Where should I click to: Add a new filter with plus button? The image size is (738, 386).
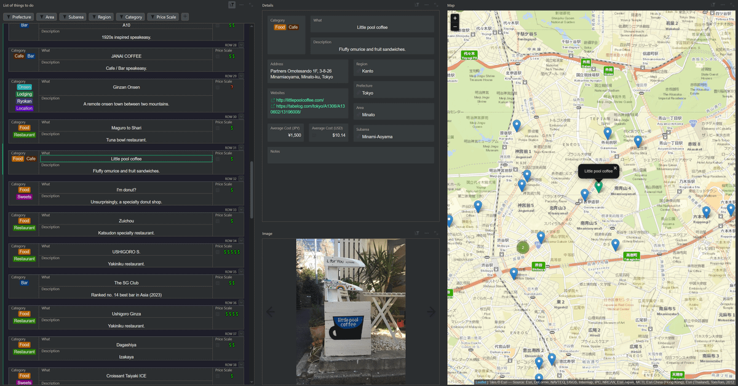185,17
